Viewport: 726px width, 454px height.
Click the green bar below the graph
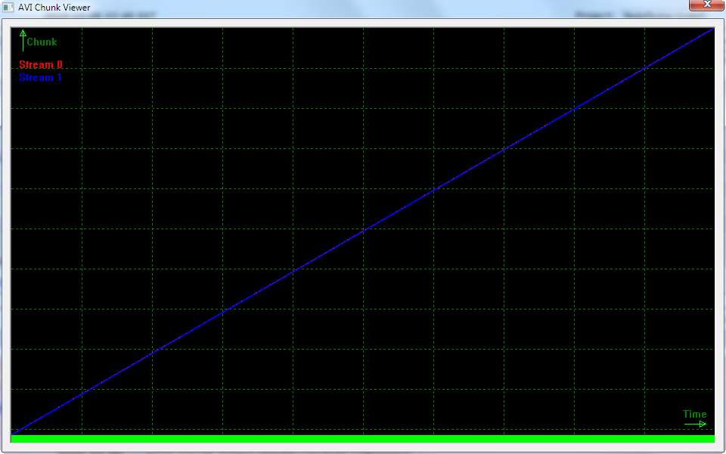click(x=362, y=438)
